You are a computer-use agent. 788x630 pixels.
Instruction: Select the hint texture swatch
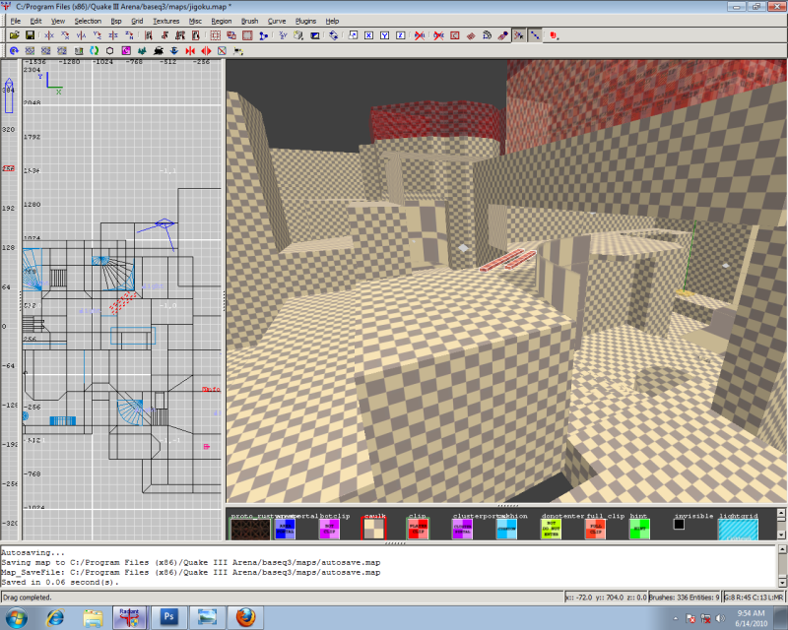pos(639,529)
